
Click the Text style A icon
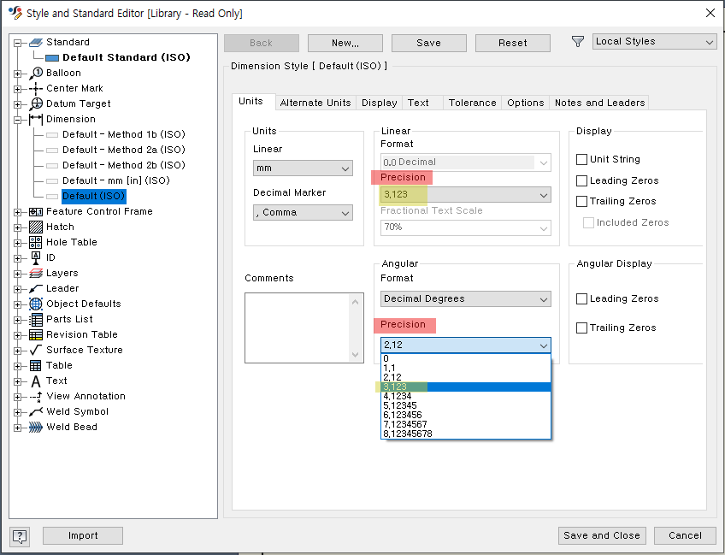click(x=36, y=381)
